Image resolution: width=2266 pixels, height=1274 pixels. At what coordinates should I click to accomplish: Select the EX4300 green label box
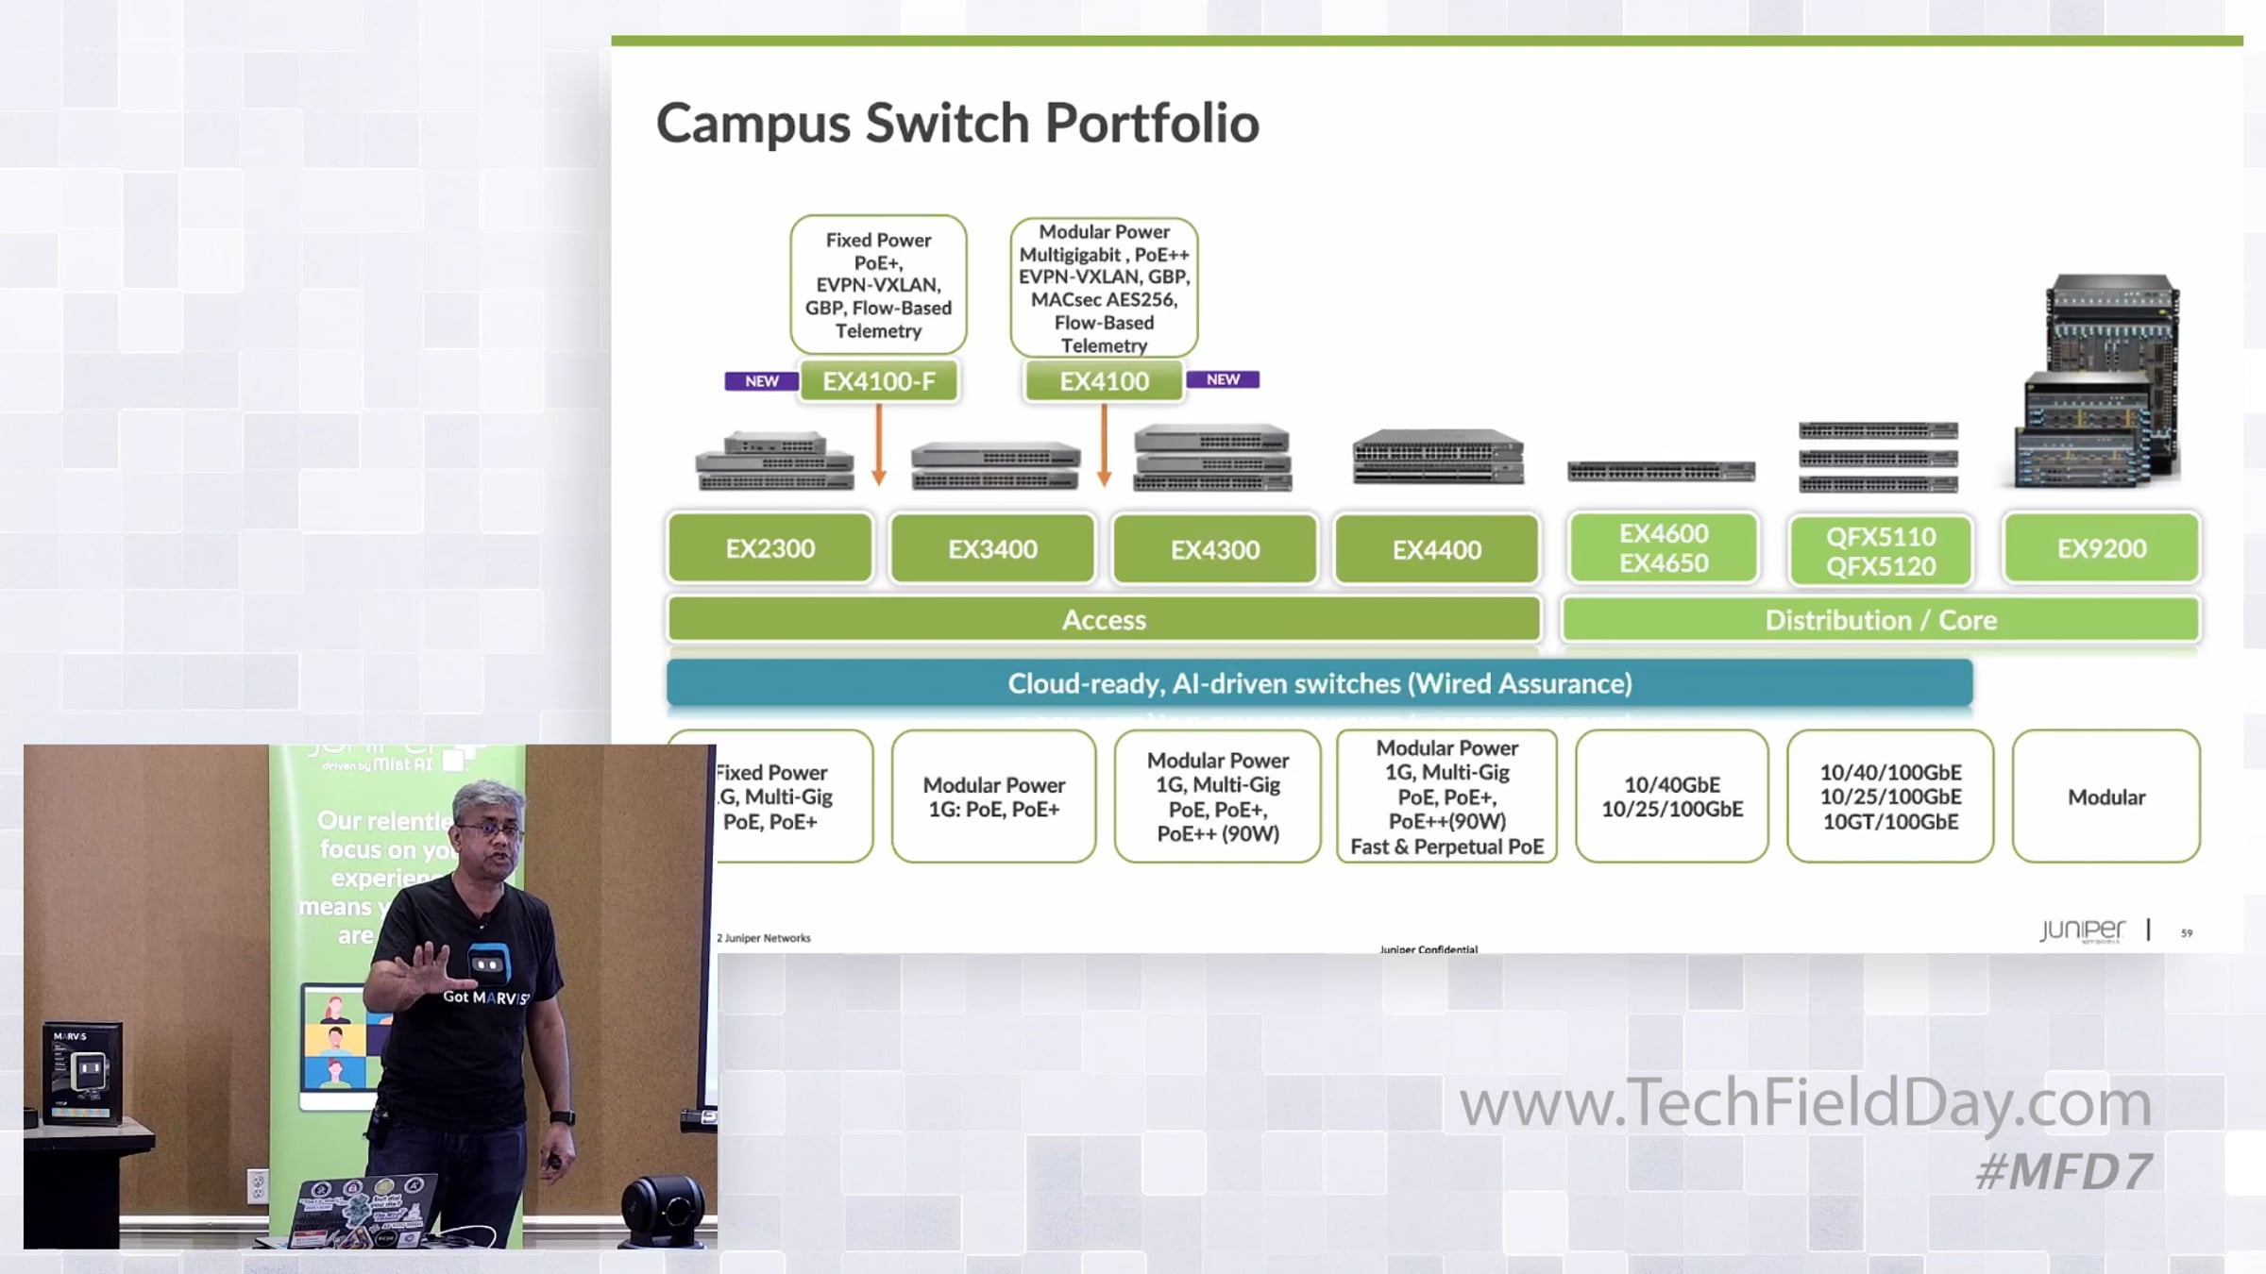[x=1215, y=548]
